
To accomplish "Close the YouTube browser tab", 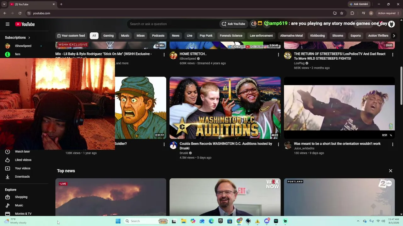I will pos(54,4).
